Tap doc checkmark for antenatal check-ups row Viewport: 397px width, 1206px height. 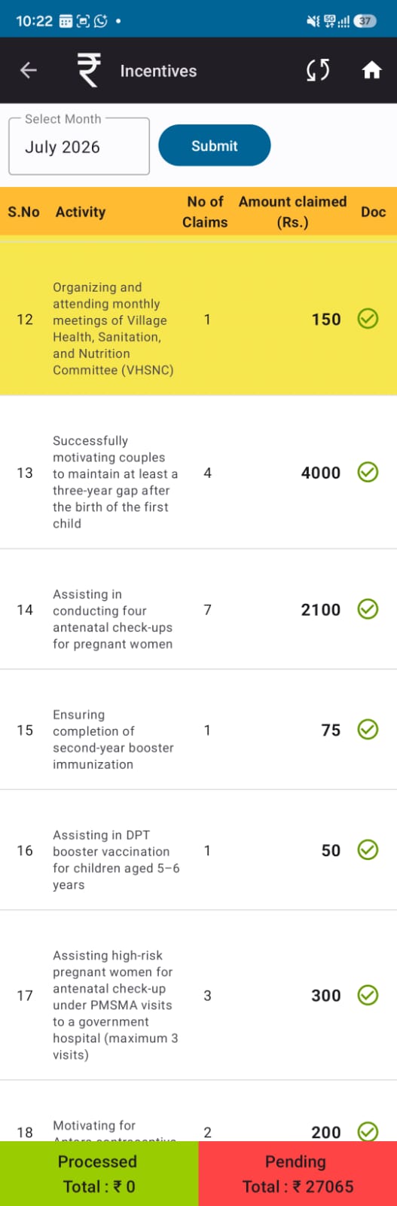click(368, 609)
